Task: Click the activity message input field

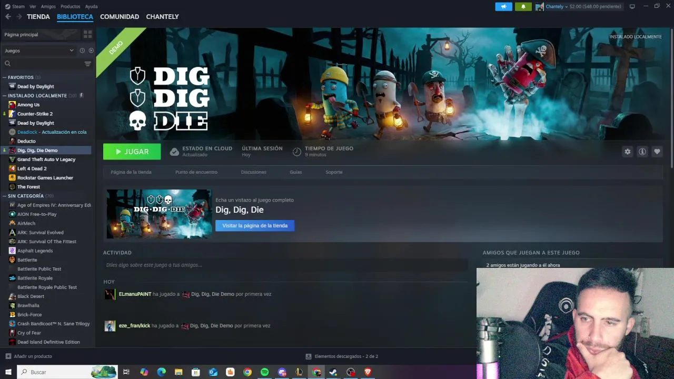Action: [x=285, y=265]
